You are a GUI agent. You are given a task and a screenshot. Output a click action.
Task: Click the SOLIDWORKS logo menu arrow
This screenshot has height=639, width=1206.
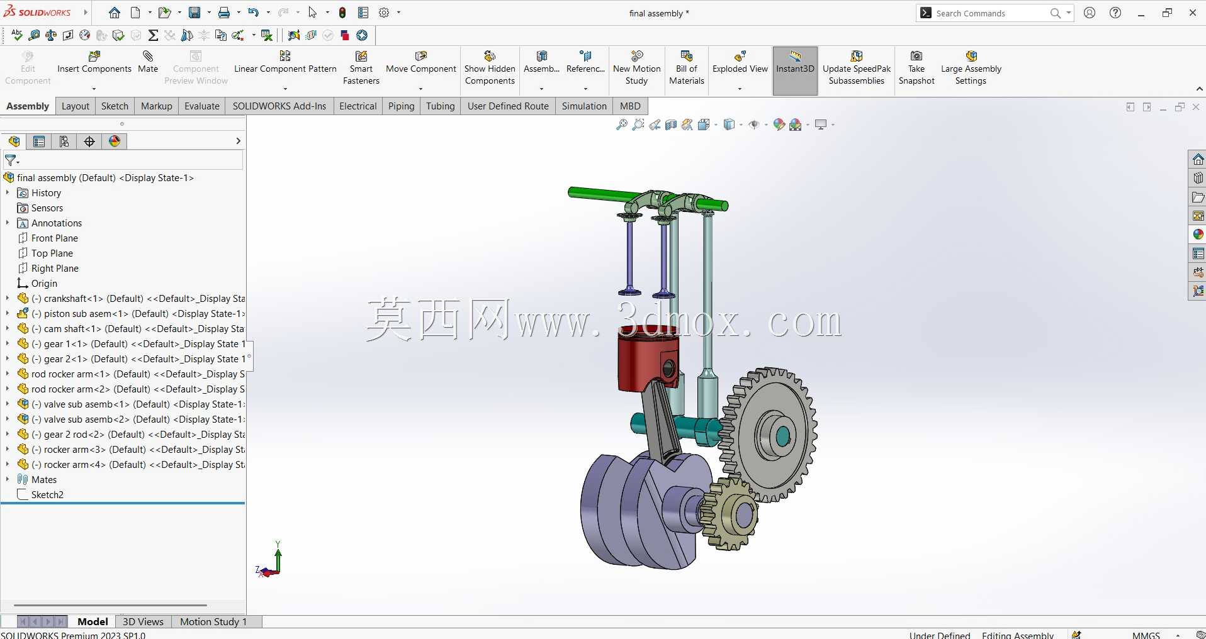point(86,13)
